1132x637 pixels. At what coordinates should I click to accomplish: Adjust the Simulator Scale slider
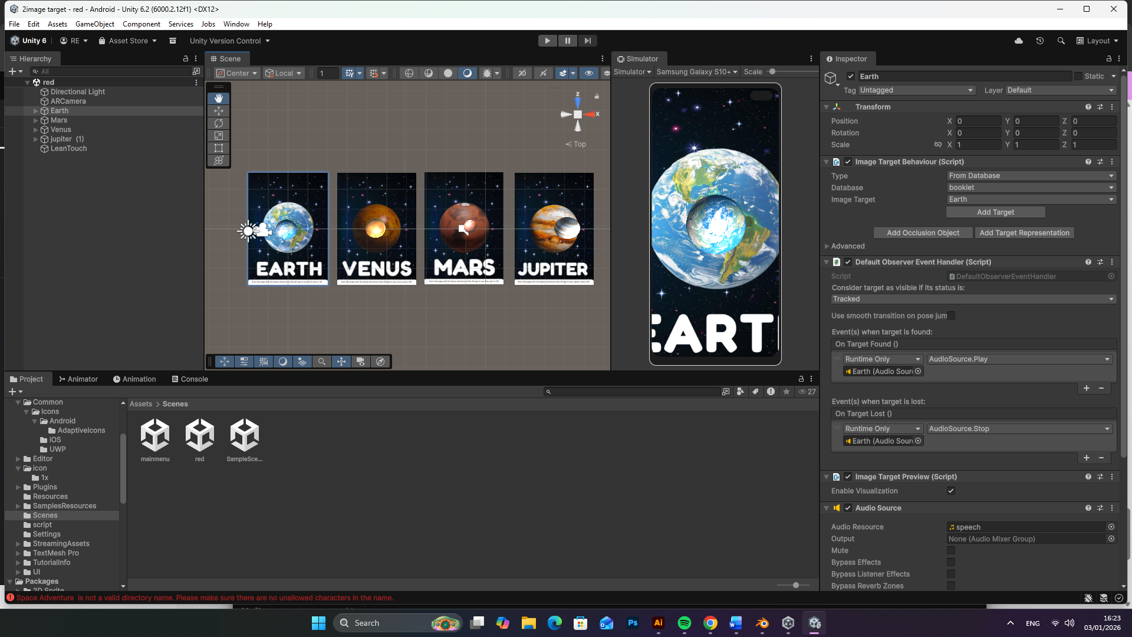pos(772,72)
